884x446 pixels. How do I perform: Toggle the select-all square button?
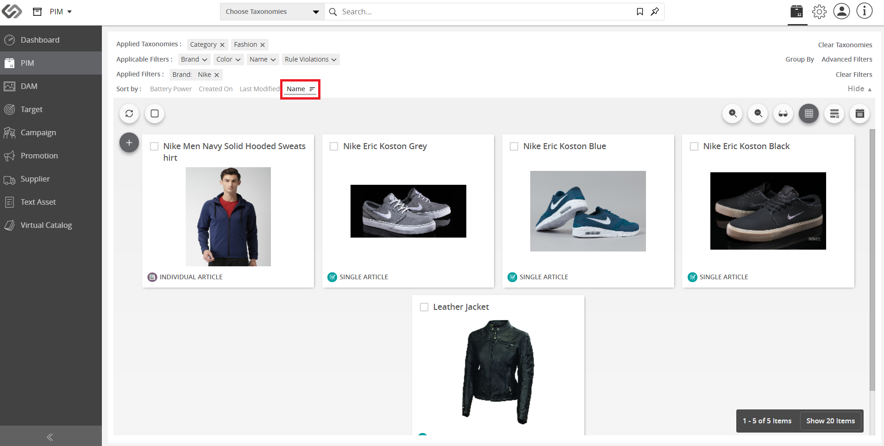tap(155, 113)
